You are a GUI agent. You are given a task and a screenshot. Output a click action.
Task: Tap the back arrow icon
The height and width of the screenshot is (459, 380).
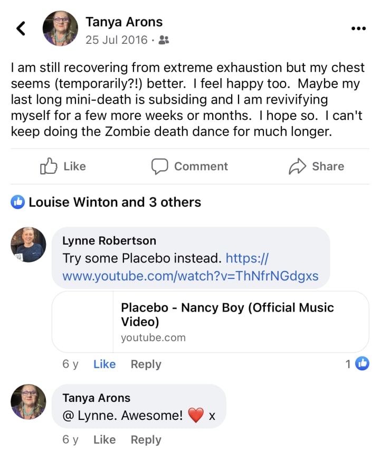21,28
